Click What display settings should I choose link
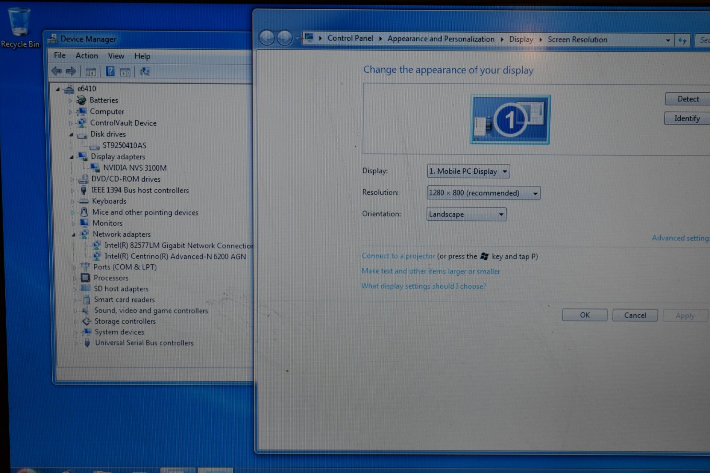The height and width of the screenshot is (473, 710). coord(424,286)
